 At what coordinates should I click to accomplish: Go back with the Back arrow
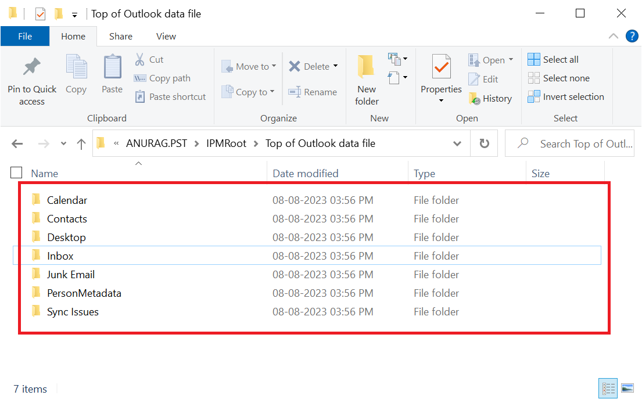coord(17,143)
